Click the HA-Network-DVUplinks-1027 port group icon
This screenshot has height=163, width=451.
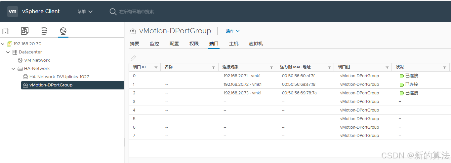[x=25, y=77]
